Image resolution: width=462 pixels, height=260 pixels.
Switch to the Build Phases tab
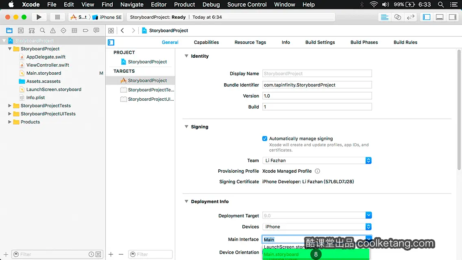pyautogui.click(x=364, y=42)
